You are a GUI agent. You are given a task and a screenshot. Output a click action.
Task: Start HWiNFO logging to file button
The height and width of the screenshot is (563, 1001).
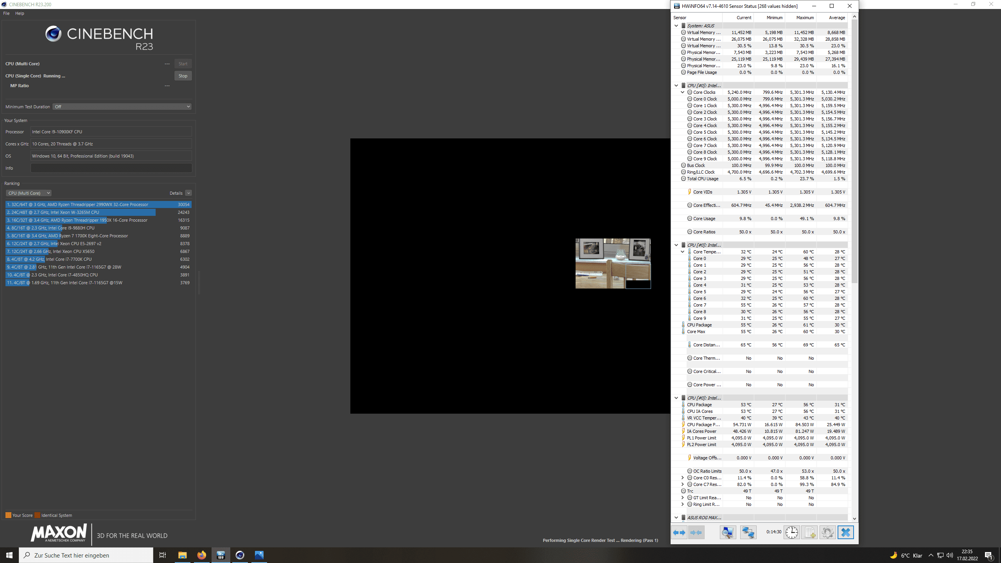pyautogui.click(x=809, y=533)
